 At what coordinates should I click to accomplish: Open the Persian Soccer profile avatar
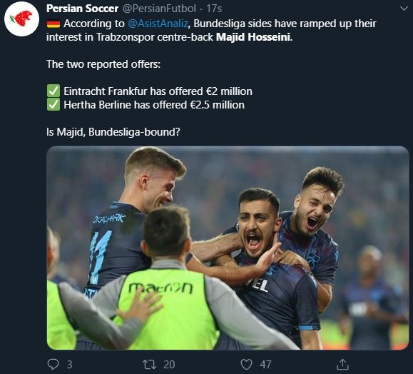(x=21, y=19)
